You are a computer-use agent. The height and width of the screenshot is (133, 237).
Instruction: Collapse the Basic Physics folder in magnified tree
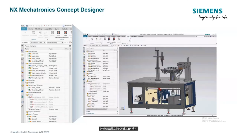point(25,52)
